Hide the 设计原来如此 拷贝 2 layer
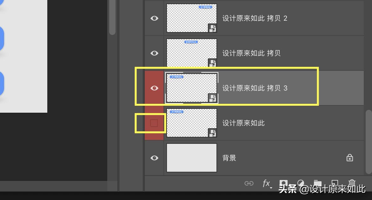The width and height of the screenshot is (372, 200). point(154,18)
